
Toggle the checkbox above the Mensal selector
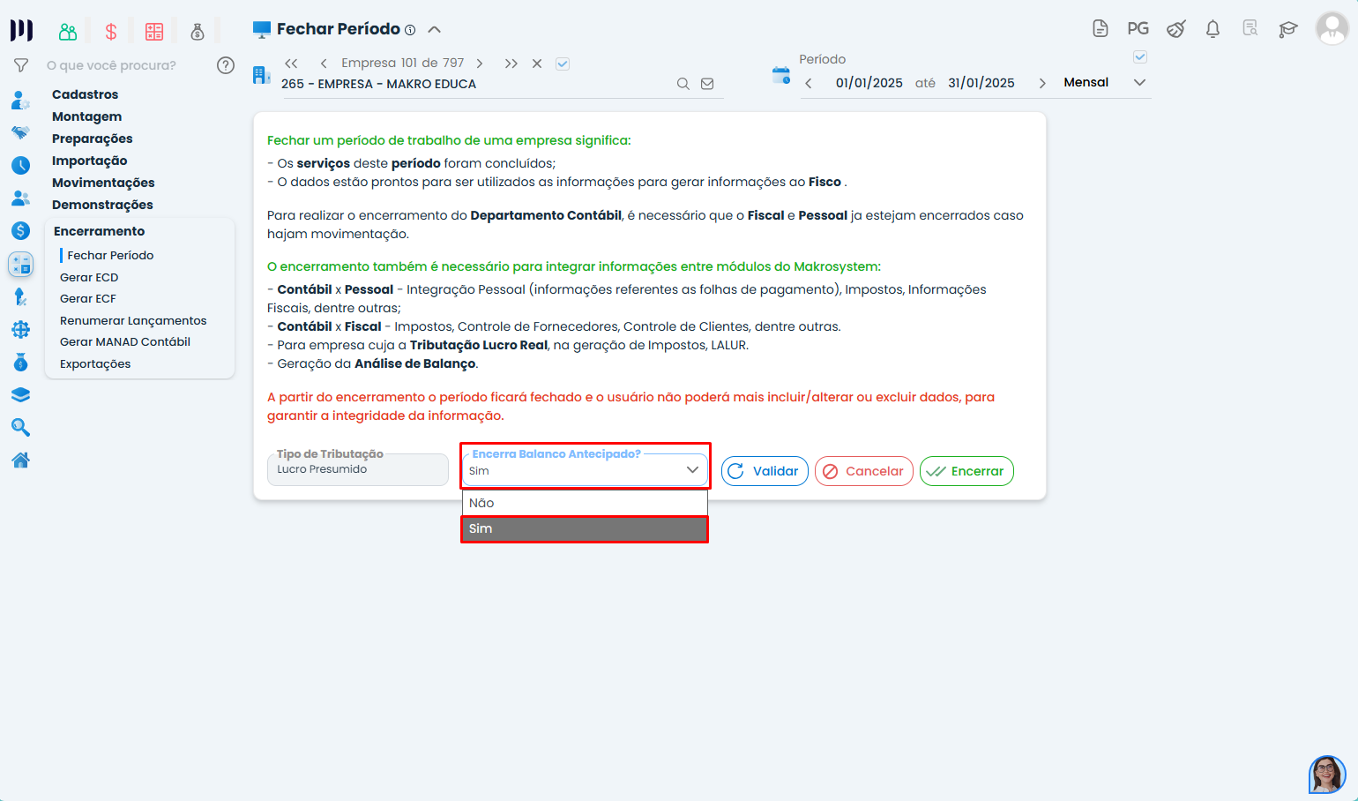1140,57
